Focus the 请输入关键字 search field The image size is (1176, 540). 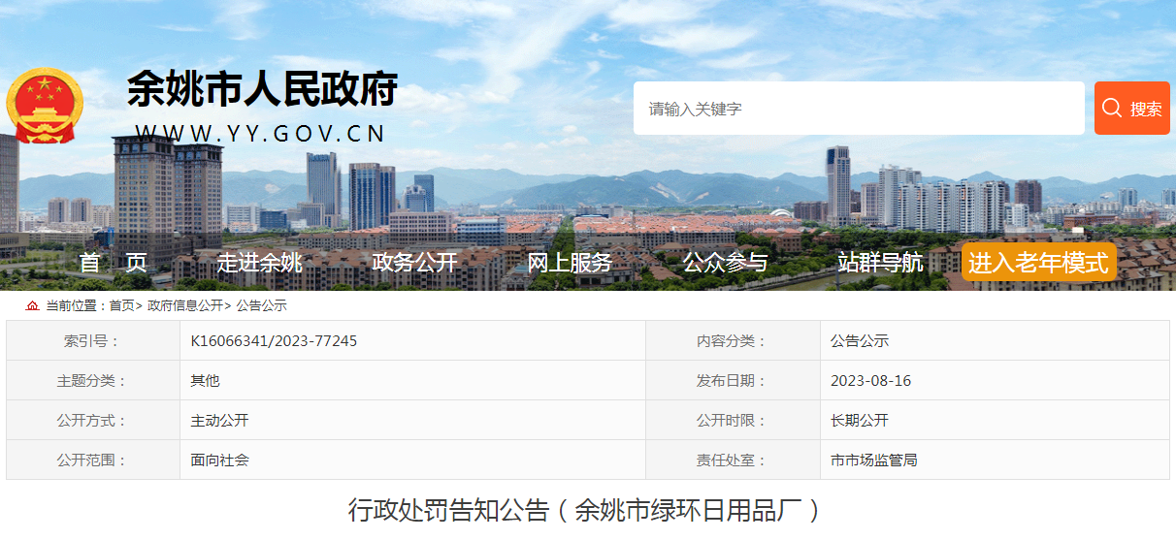point(858,109)
